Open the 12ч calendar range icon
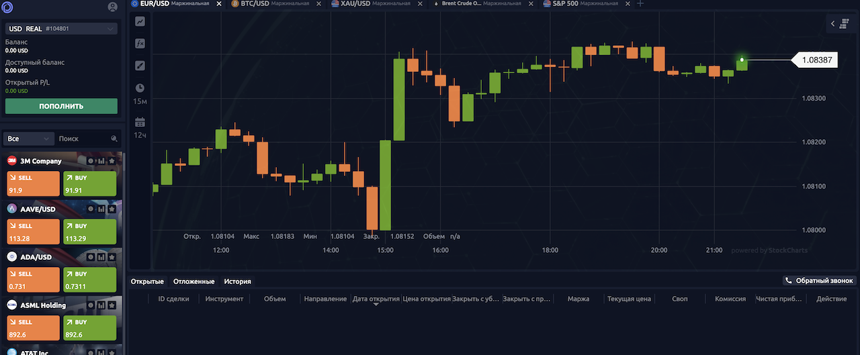 tap(140, 122)
